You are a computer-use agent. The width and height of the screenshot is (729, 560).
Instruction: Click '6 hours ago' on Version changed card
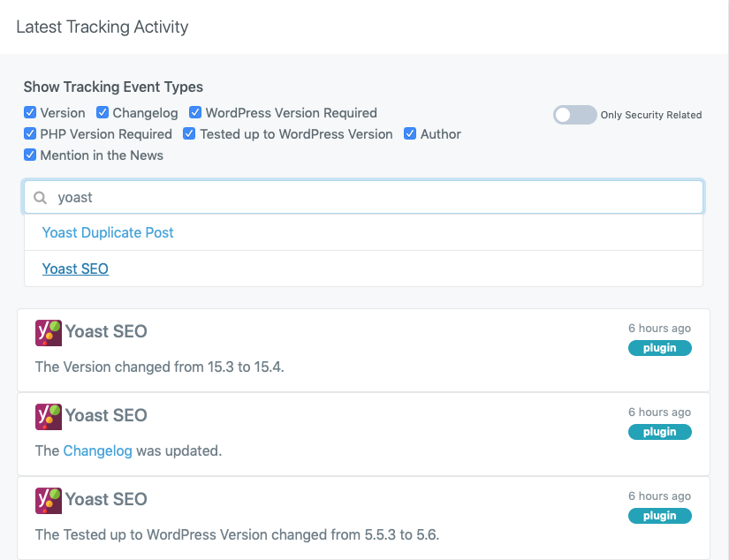pos(660,328)
